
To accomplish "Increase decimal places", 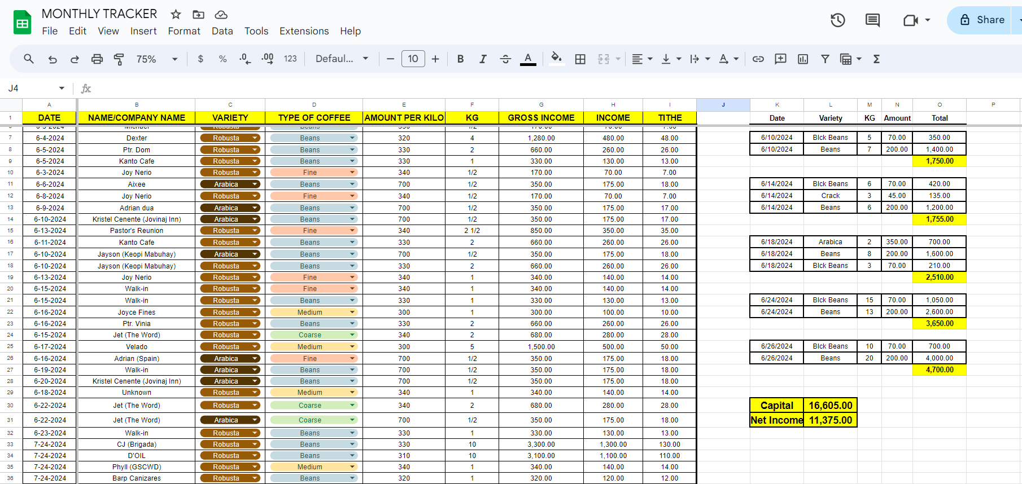I will [x=268, y=59].
